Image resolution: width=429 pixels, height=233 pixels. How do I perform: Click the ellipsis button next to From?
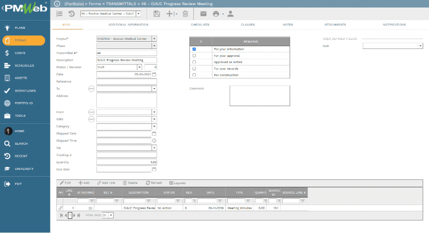coord(91,112)
